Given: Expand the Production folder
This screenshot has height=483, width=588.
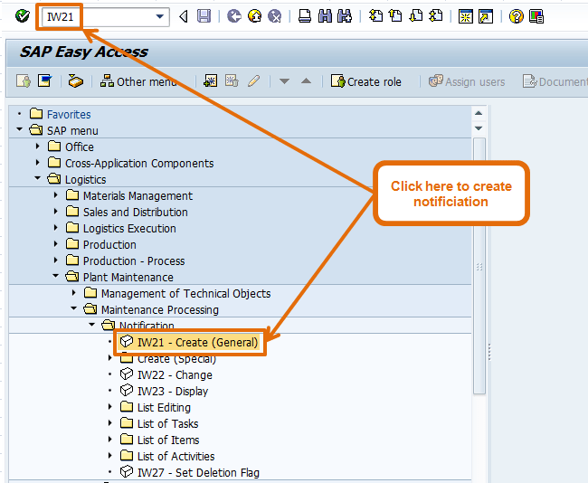Looking at the screenshot, I should [55, 243].
